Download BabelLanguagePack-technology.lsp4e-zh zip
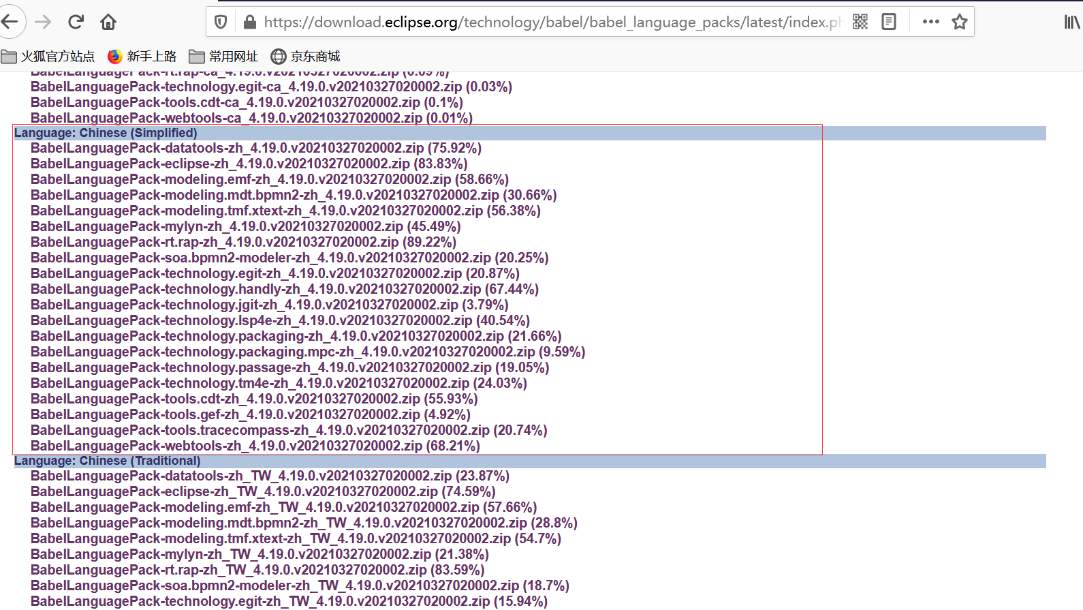This screenshot has width=1083, height=610. tap(280, 320)
